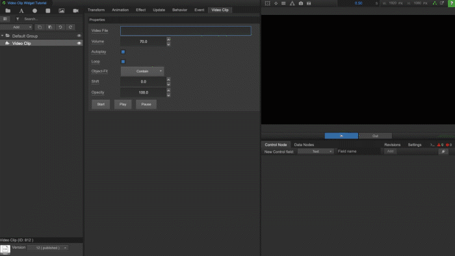Click the redo arrow icon
Viewport: 455px width, 256px height.
click(x=70, y=27)
